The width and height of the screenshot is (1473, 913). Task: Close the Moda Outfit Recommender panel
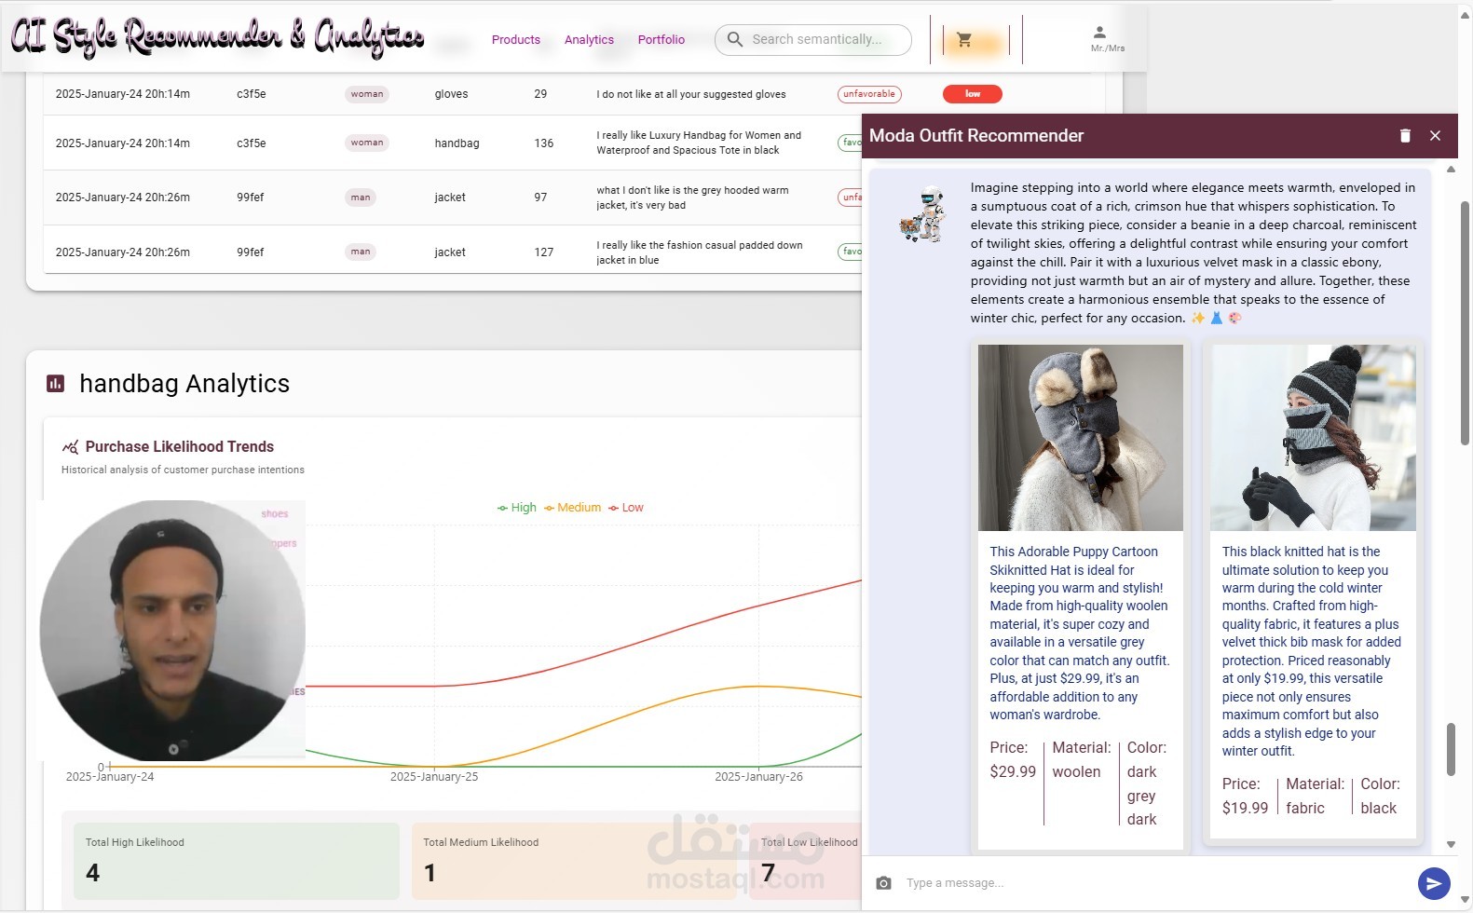pyautogui.click(x=1435, y=136)
